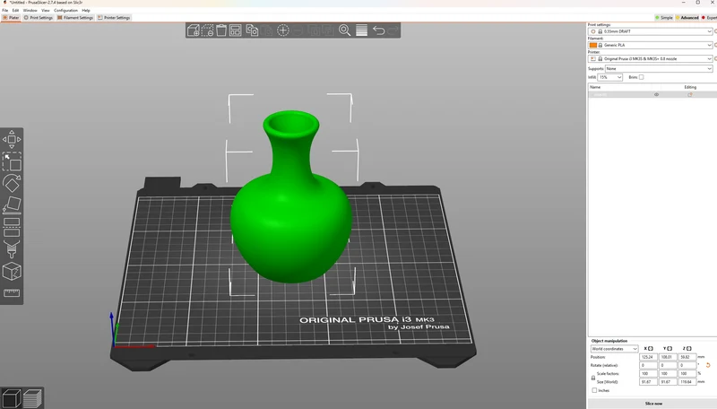
Task: Enable the Inches checkbox
Action: click(x=594, y=390)
